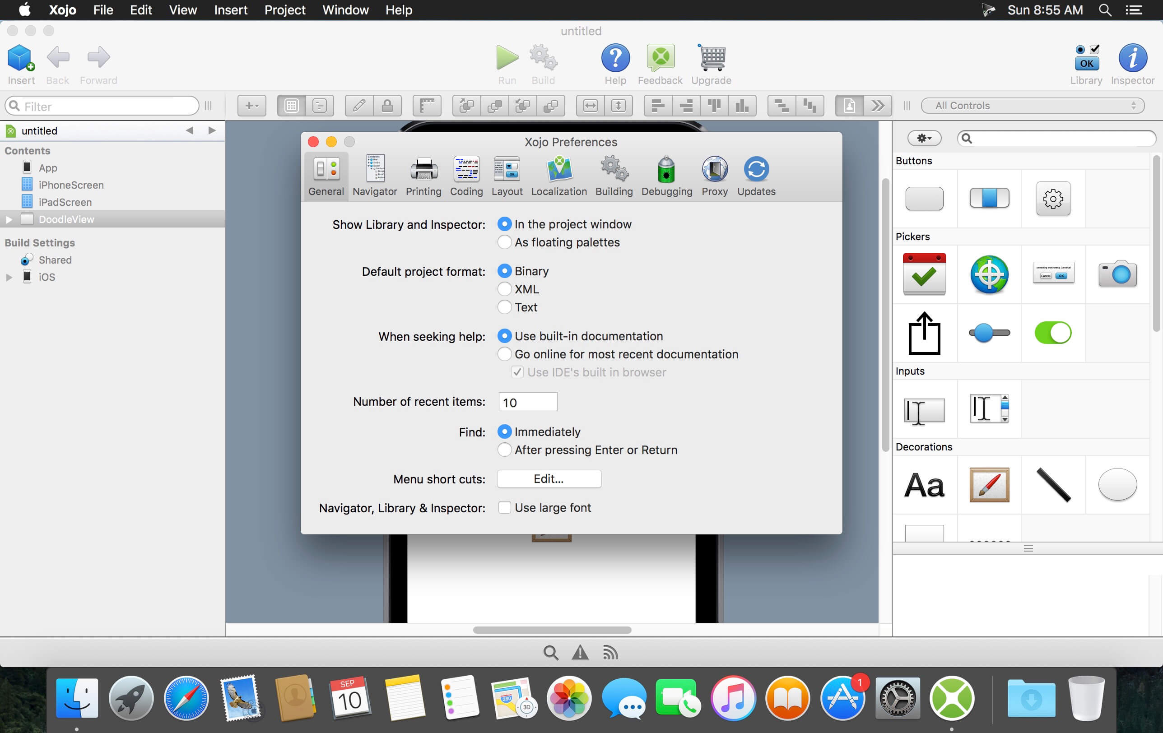
Task: Open Feedback icon in main toolbar
Action: 660,57
